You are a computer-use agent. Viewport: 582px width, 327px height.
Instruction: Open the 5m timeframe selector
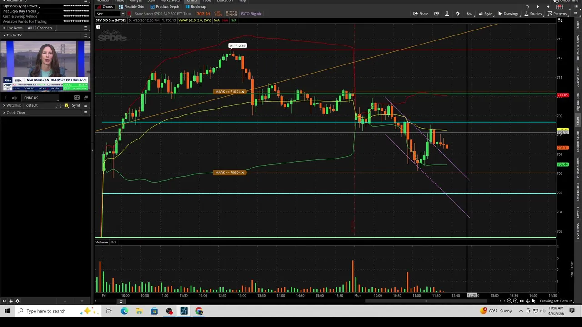(x=469, y=14)
